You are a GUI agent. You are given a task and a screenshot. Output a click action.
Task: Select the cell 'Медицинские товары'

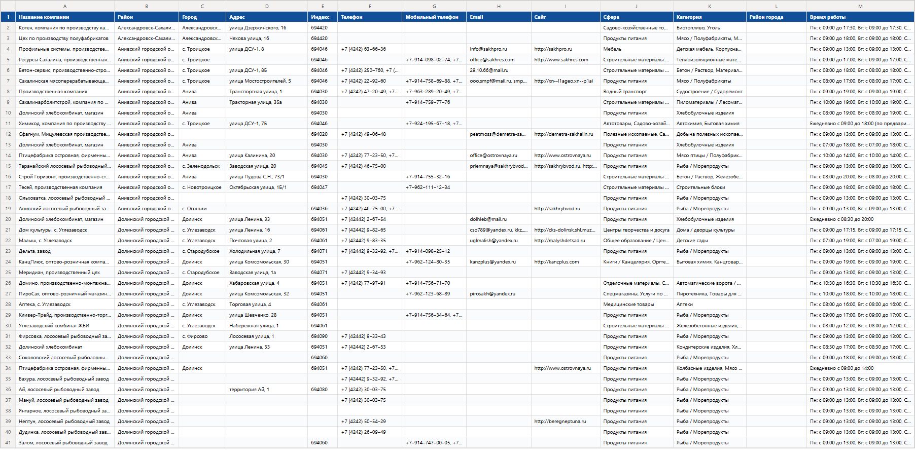tap(637, 304)
